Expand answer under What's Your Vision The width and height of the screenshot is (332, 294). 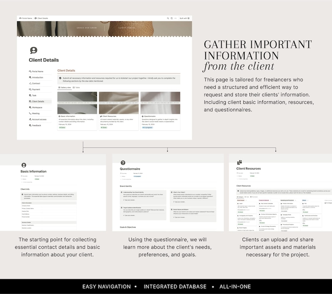coord(179,202)
